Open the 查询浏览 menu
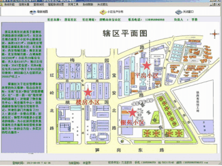 click(x=38, y=5)
